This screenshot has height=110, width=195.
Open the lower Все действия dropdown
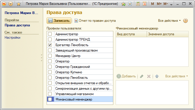(177, 76)
